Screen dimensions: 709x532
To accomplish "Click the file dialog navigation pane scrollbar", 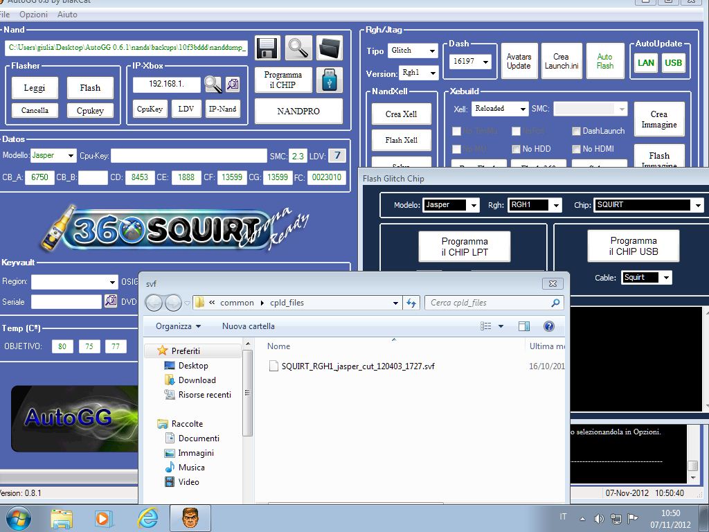I will point(247,393).
